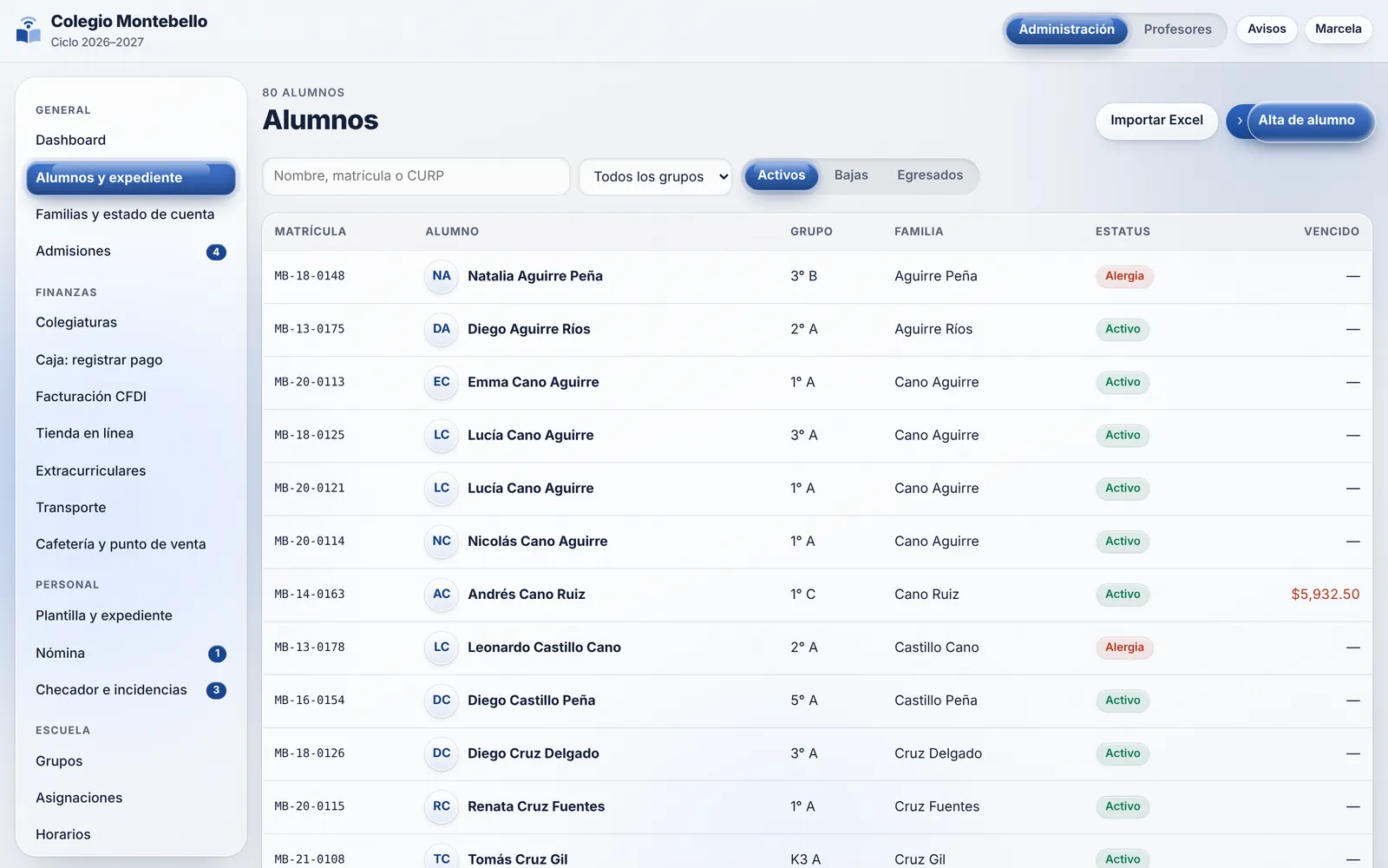1388x868 pixels.
Task: Click the Checador e incidencias badge showing 3
Action: (x=216, y=690)
